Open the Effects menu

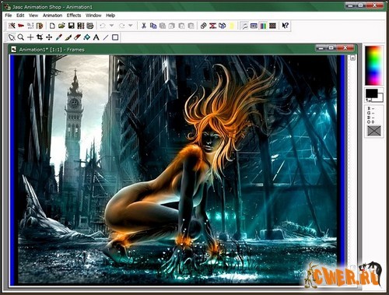[74, 16]
